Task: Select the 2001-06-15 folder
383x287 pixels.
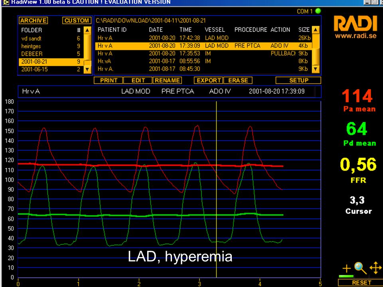Action: [51, 69]
